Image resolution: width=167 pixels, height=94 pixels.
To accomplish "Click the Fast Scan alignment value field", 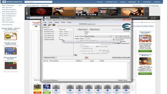I will (94, 51).
